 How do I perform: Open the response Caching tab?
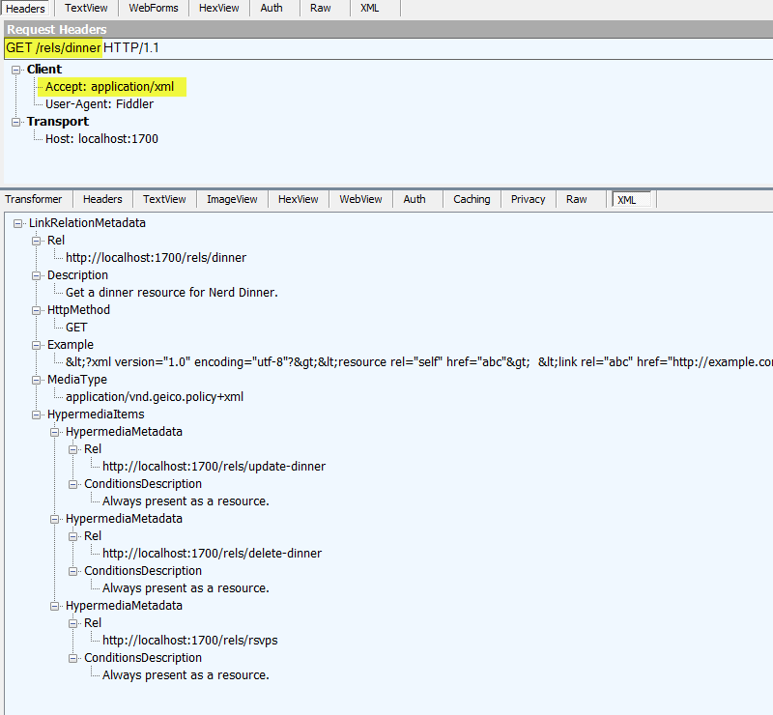[472, 199]
